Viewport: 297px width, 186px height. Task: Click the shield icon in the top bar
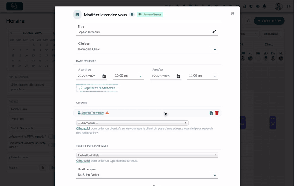coord(251,6)
